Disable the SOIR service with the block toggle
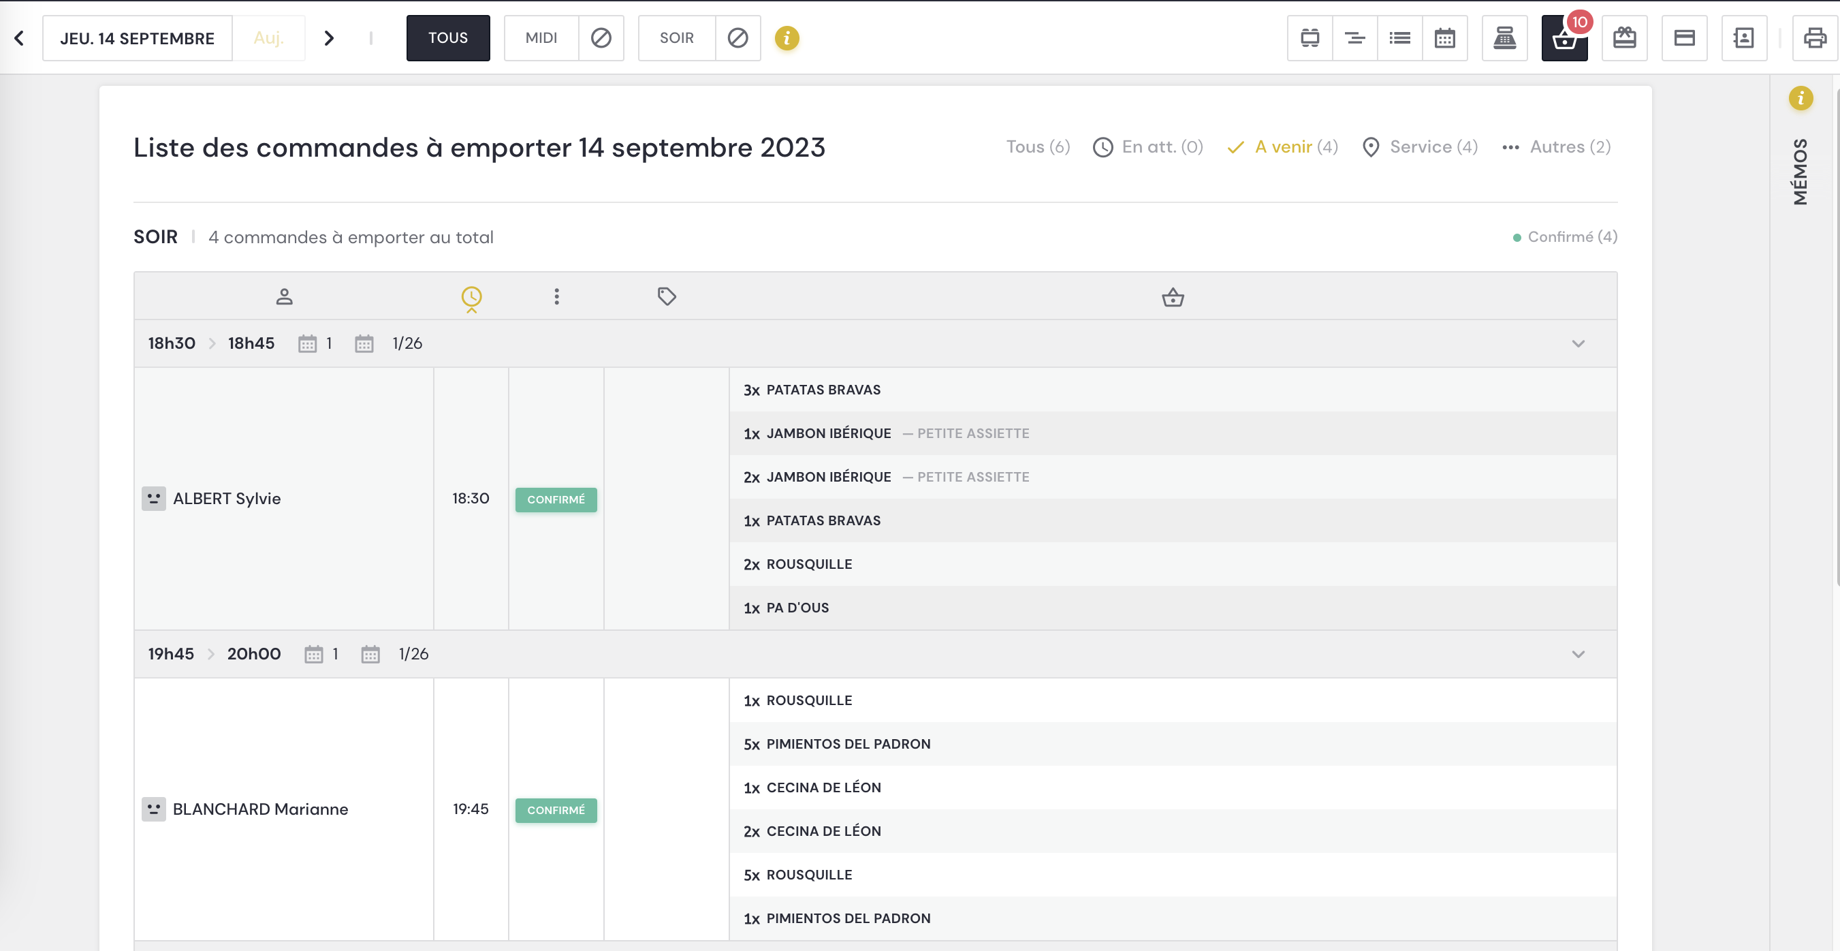 [x=738, y=38]
